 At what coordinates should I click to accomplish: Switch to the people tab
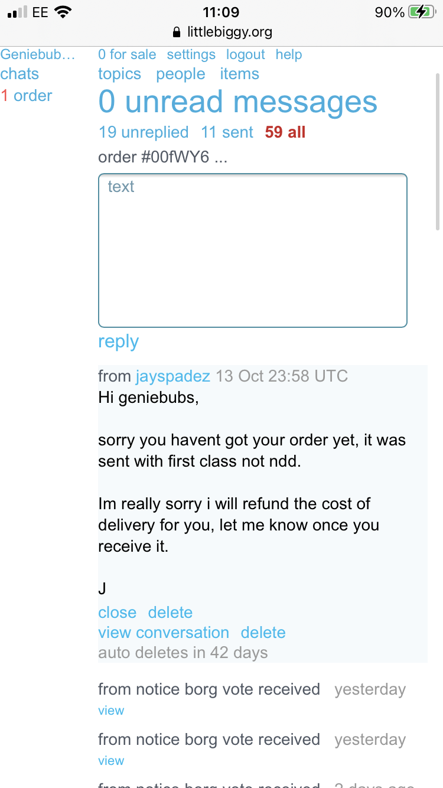[x=181, y=74]
